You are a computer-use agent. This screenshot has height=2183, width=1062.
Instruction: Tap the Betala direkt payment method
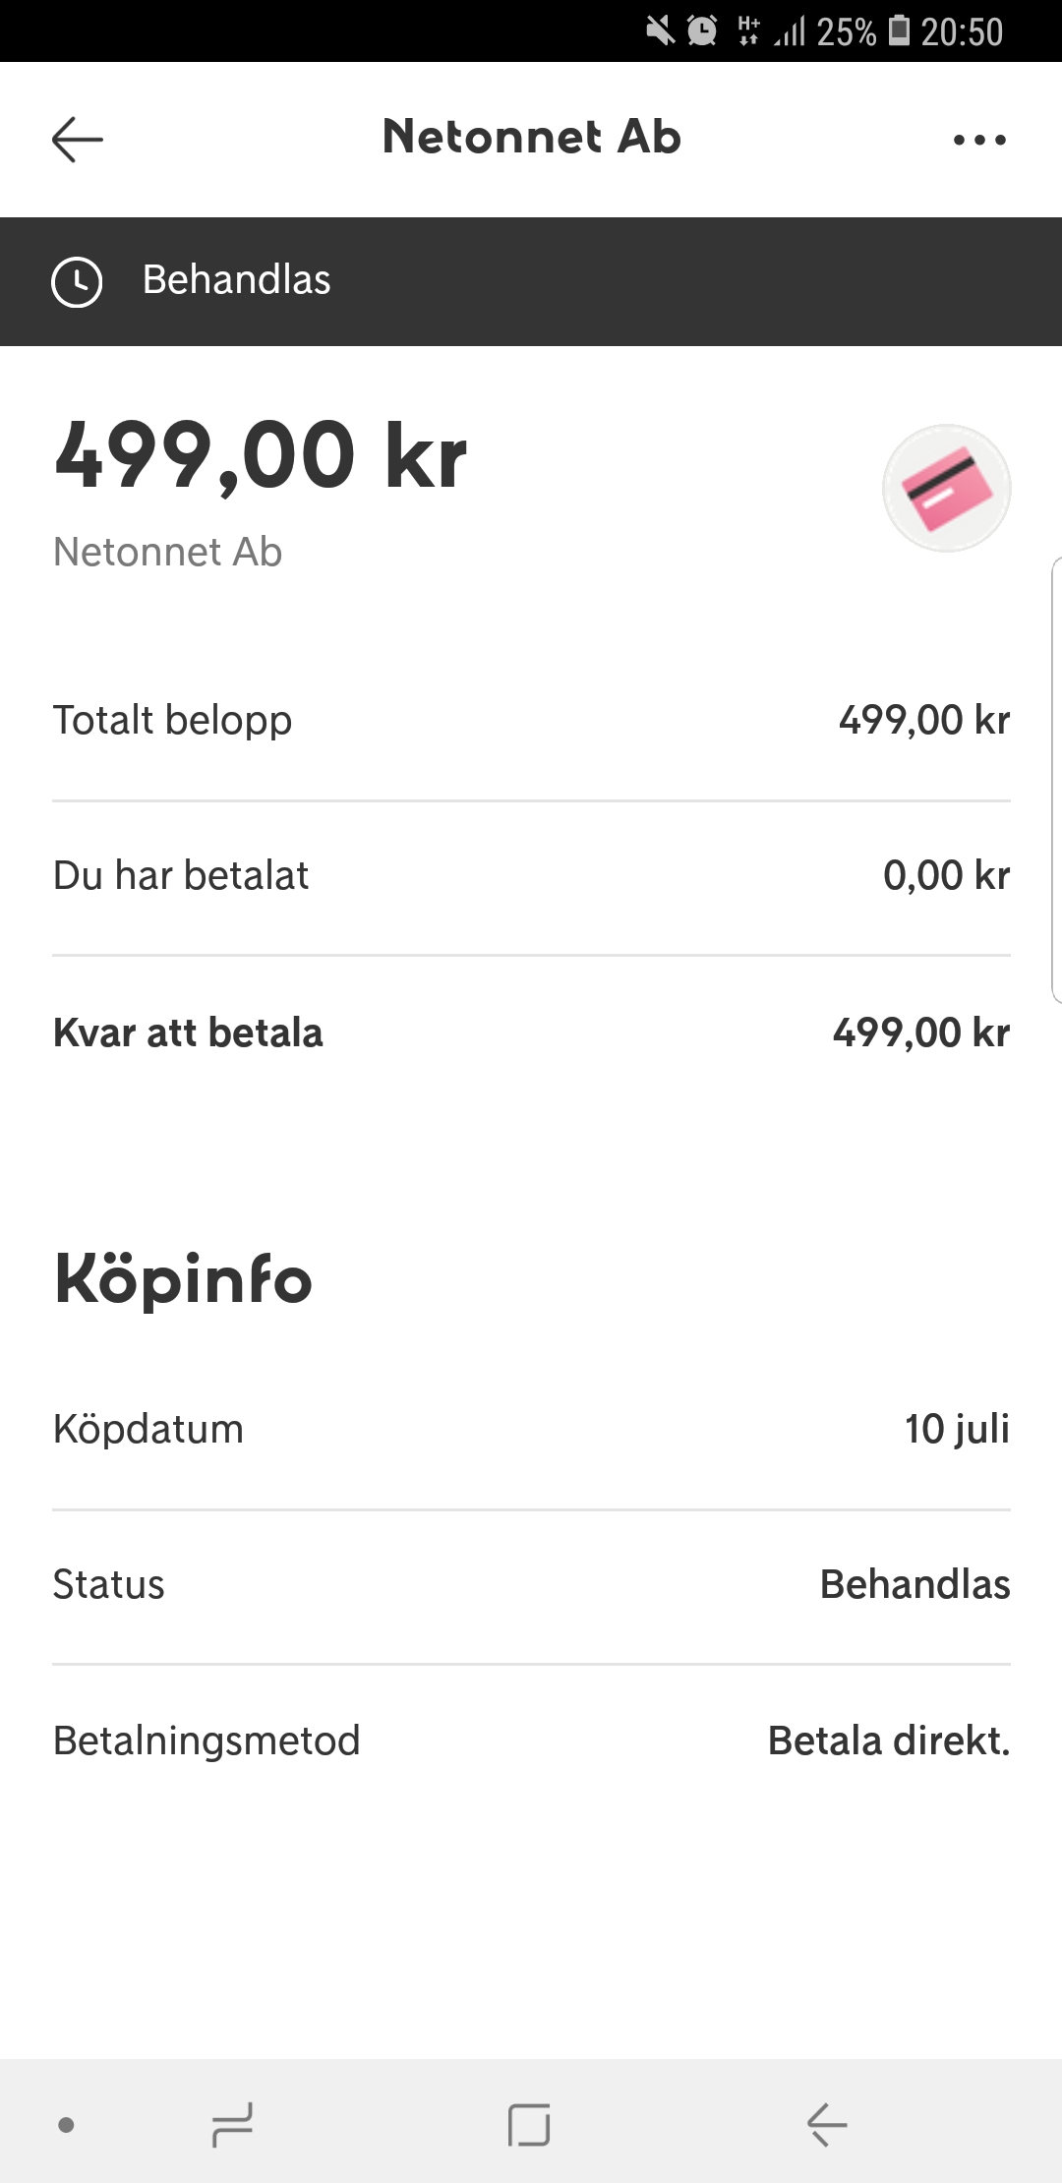pyautogui.click(x=888, y=1740)
